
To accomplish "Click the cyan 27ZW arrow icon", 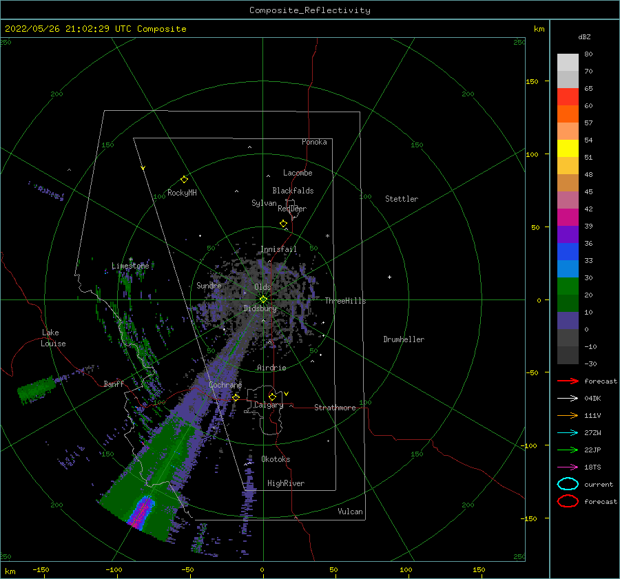I will click(568, 433).
